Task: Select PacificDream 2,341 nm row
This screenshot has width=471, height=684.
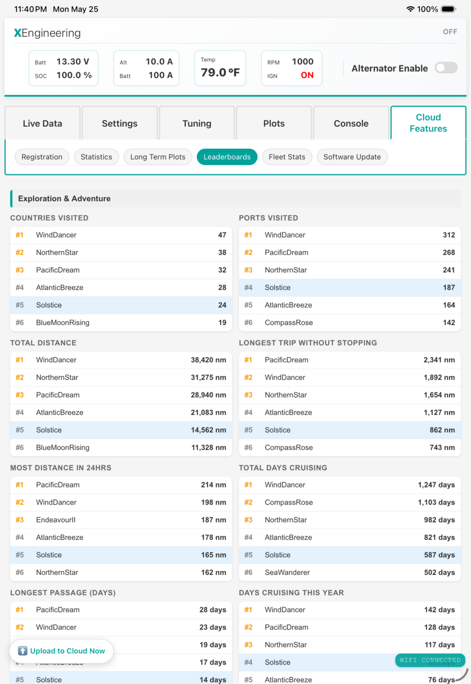Action: click(350, 360)
